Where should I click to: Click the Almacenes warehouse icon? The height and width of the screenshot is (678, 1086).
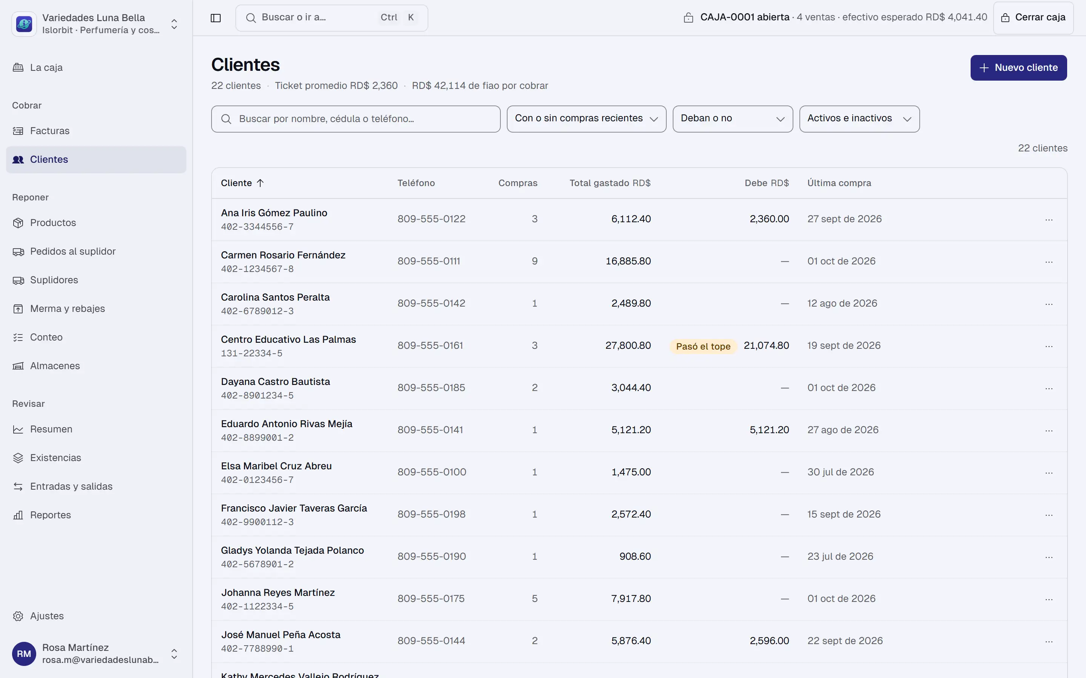click(x=18, y=366)
